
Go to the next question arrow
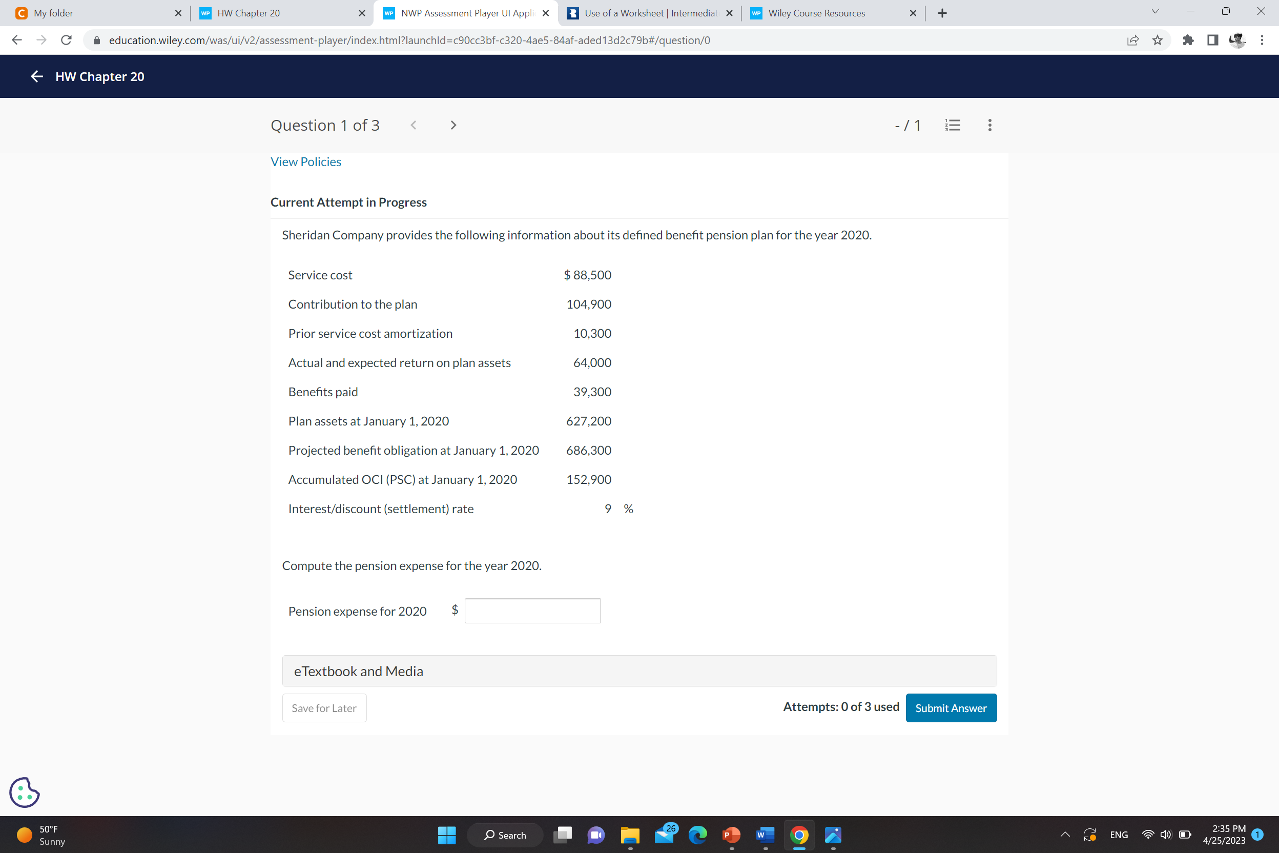pos(453,125)
